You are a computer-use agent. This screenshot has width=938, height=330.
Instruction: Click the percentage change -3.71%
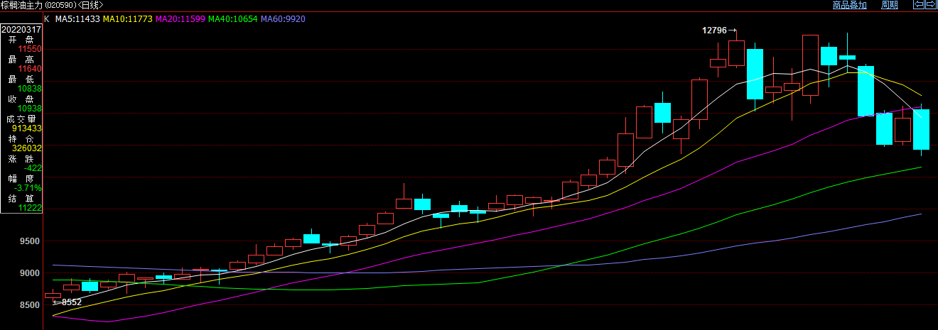point(29,188)
